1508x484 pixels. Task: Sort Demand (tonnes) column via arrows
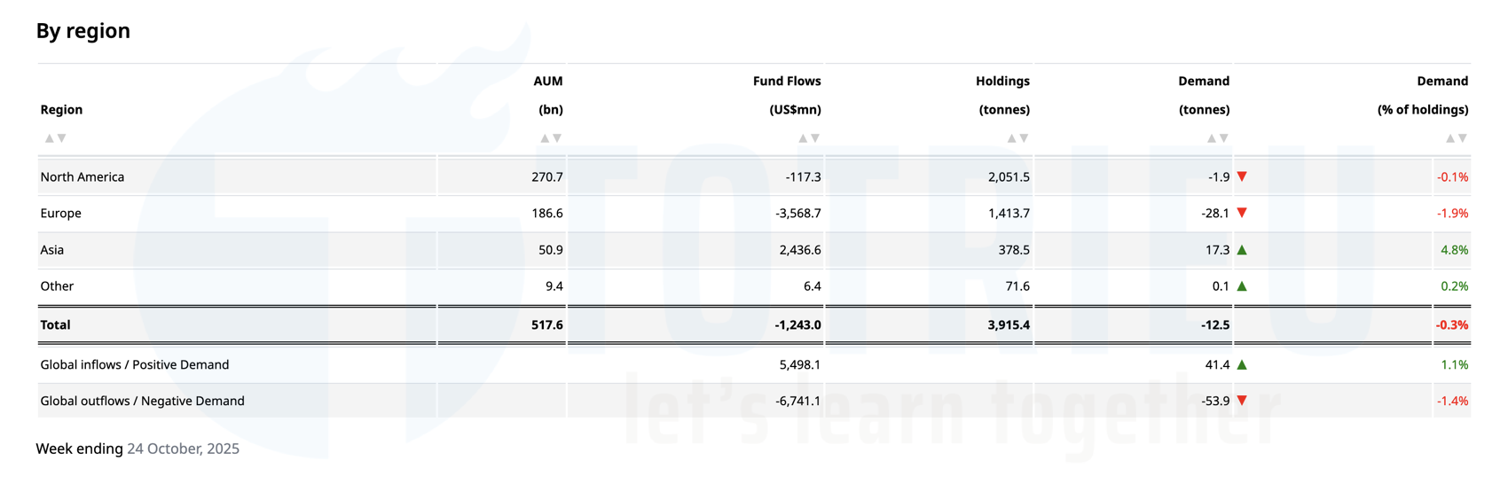click(x=1217, y=138)
